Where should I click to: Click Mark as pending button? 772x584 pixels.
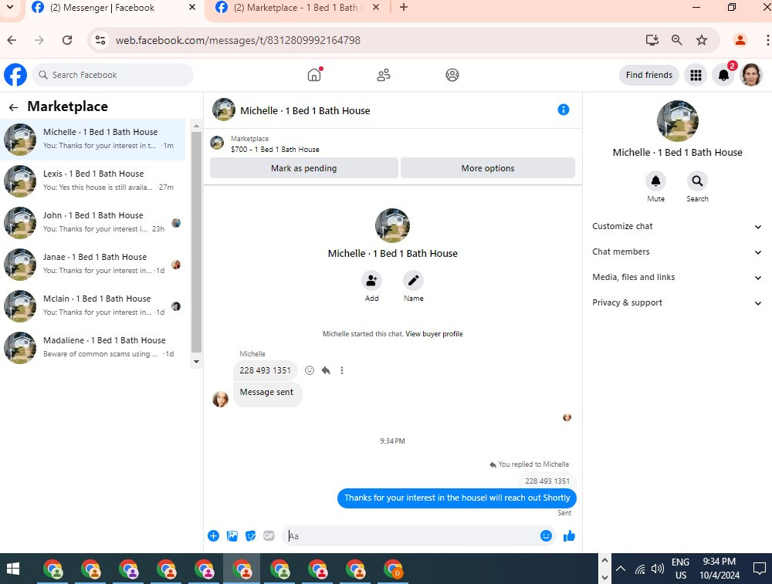tap(303, 168)
